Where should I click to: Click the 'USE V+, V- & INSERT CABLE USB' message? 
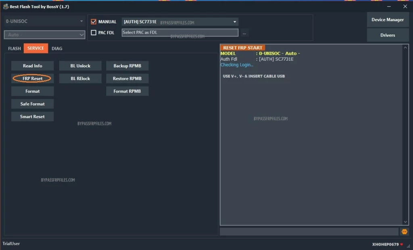[x=254, y=76]
